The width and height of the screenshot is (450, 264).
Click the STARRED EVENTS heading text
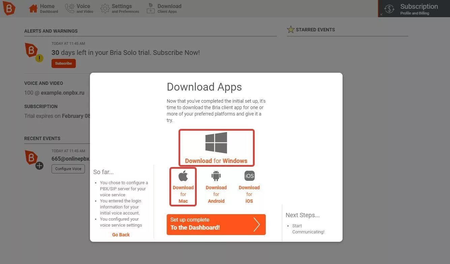tap(315, 30)
